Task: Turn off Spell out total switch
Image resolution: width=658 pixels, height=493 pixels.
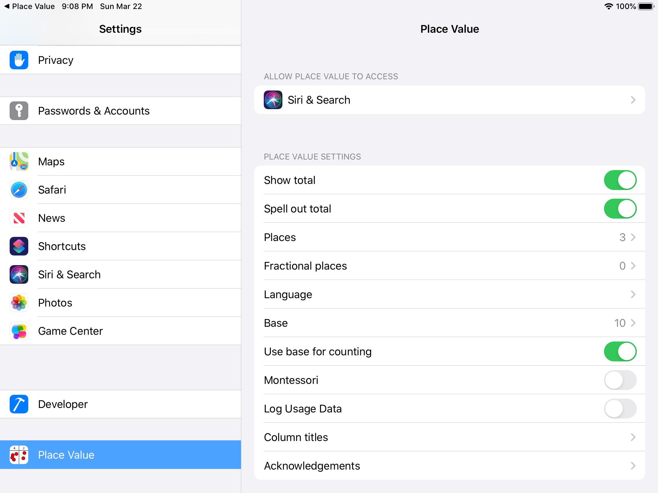Action: coord(620,209)
